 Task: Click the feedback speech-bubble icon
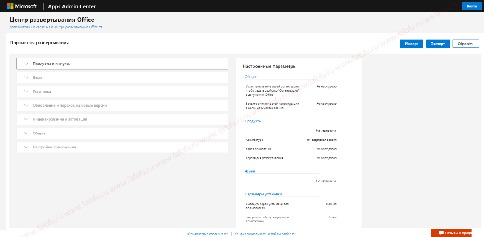[x=441, y=233]
